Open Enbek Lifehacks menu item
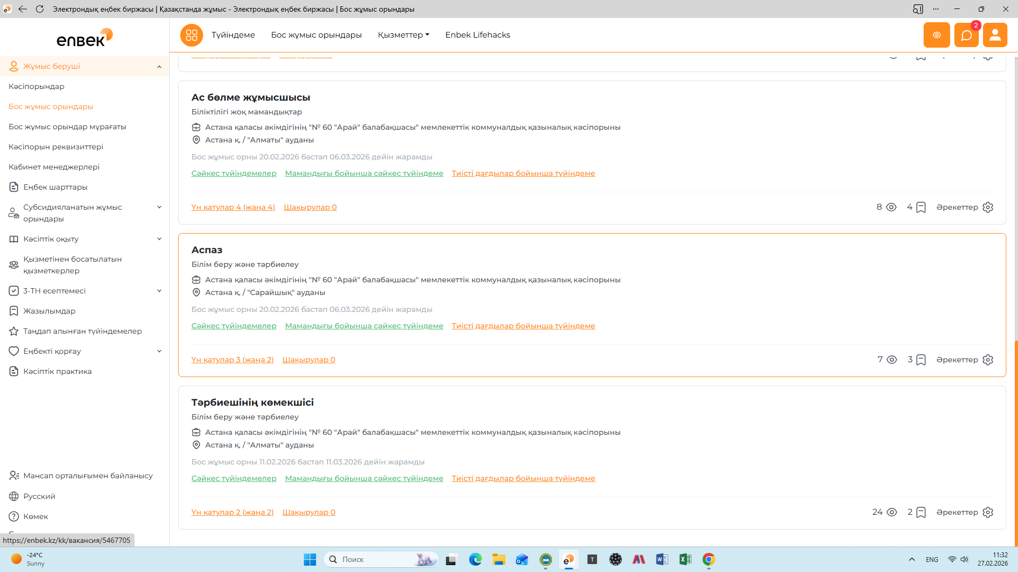Screen dimensions: 1018x572 click(477, 35)
